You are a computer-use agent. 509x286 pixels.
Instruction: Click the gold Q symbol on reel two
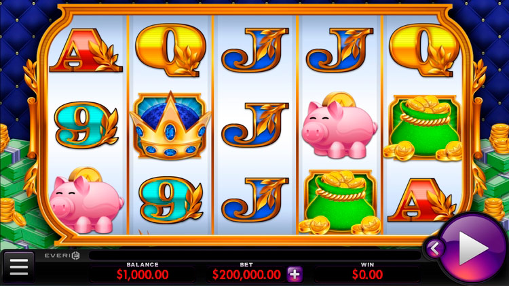[170, 50]
